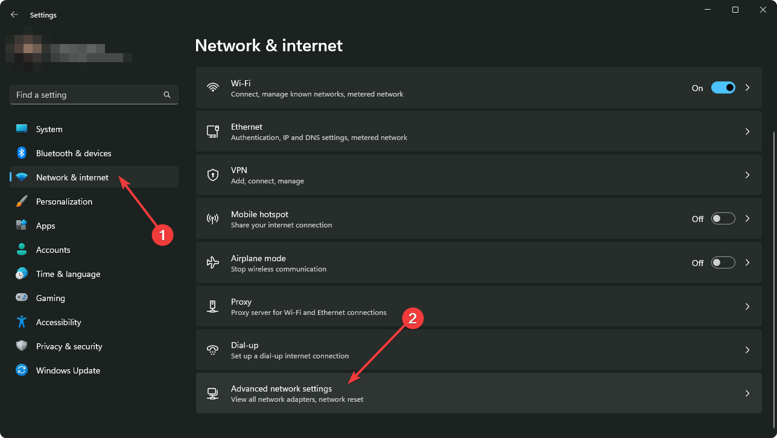This screenshot has height=438, width=777.
Task: Click the Gaming controller icon
Action: point(22,298)
